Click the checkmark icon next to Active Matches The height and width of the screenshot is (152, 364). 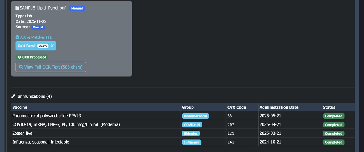[x=17, y=37]
